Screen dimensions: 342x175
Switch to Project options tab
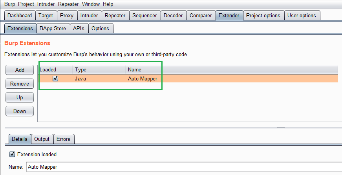pyautogui.click(x=263, y=15)
